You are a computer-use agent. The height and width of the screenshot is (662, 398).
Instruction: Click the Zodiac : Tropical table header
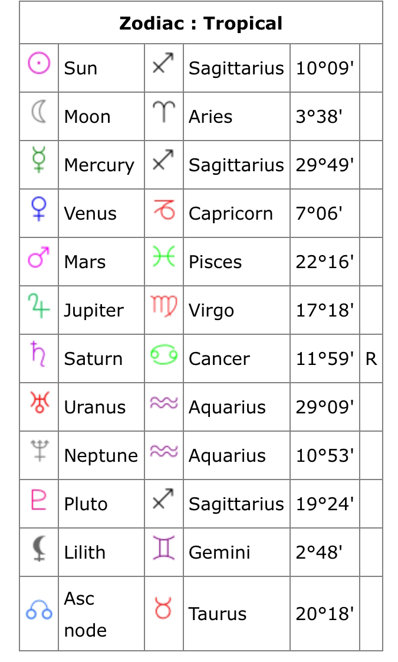point(200,24)
